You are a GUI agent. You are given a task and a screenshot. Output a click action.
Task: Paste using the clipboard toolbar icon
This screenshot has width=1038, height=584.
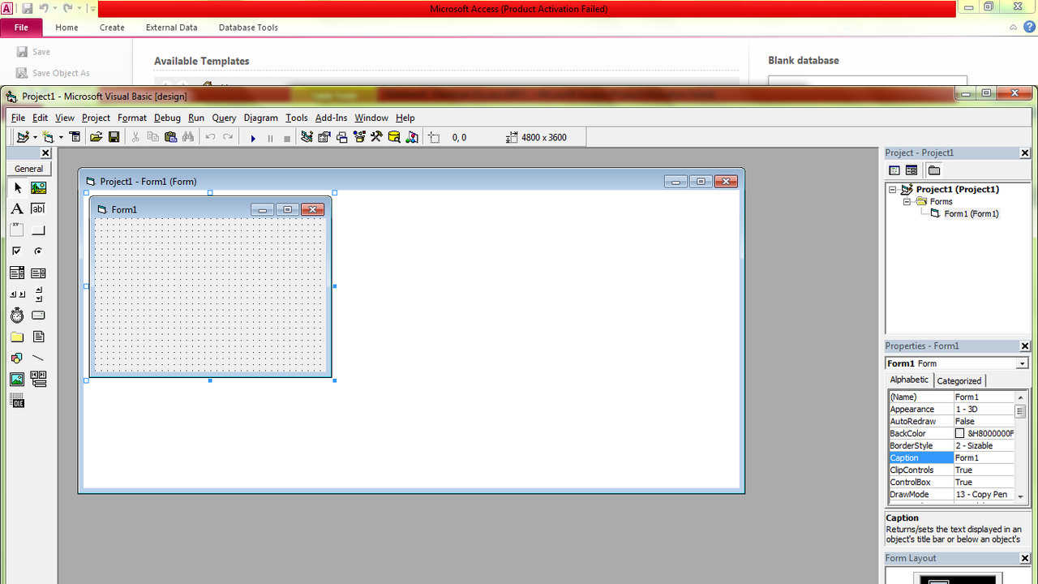coord(170,138)
